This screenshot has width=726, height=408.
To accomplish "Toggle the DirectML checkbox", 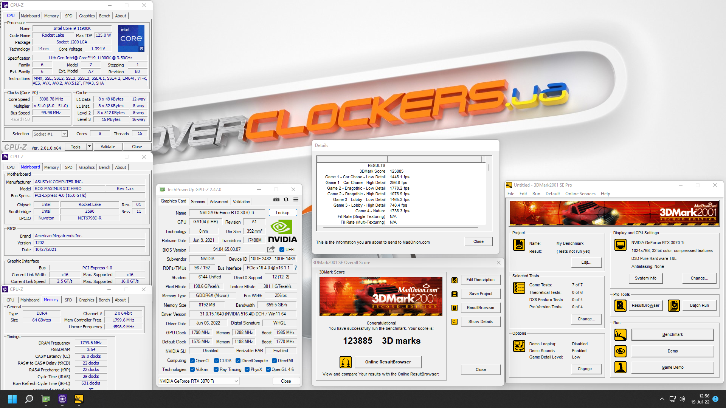I will [275, 361].
